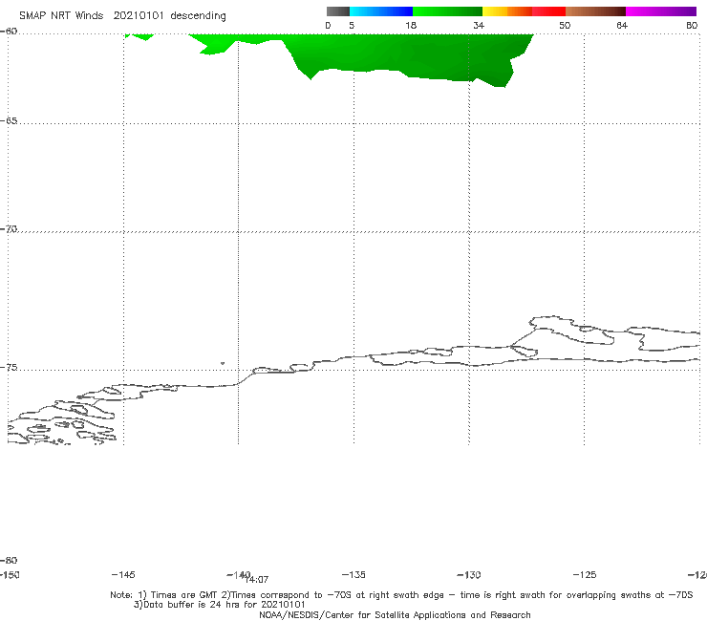Click the latitude label '-75'
This screenshot has width=707, height=621.
pos(9,368)
